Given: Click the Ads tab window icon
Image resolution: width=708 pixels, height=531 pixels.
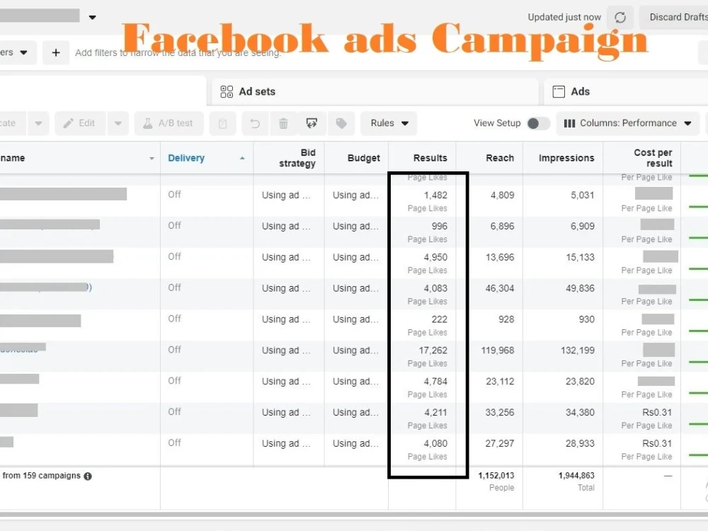Looking at the screenshot, I should click(x=559, y=91).
